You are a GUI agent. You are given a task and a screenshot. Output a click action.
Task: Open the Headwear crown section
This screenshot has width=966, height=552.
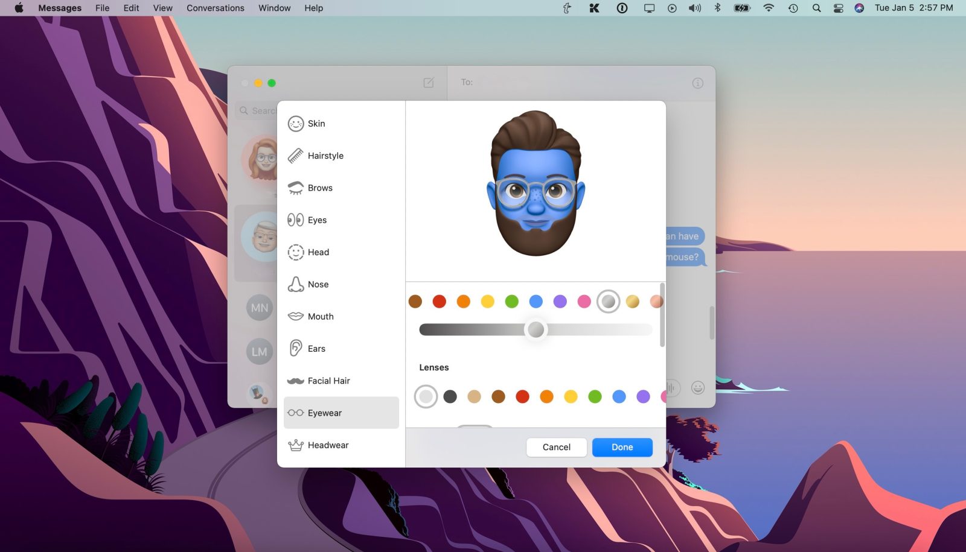(x=296, y=445)
